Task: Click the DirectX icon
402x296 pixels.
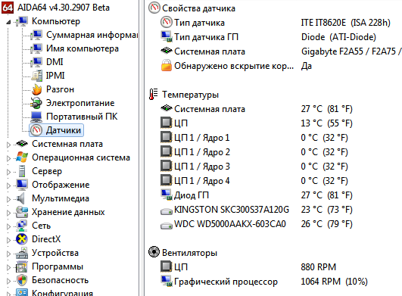Action: tap(22, 239)
